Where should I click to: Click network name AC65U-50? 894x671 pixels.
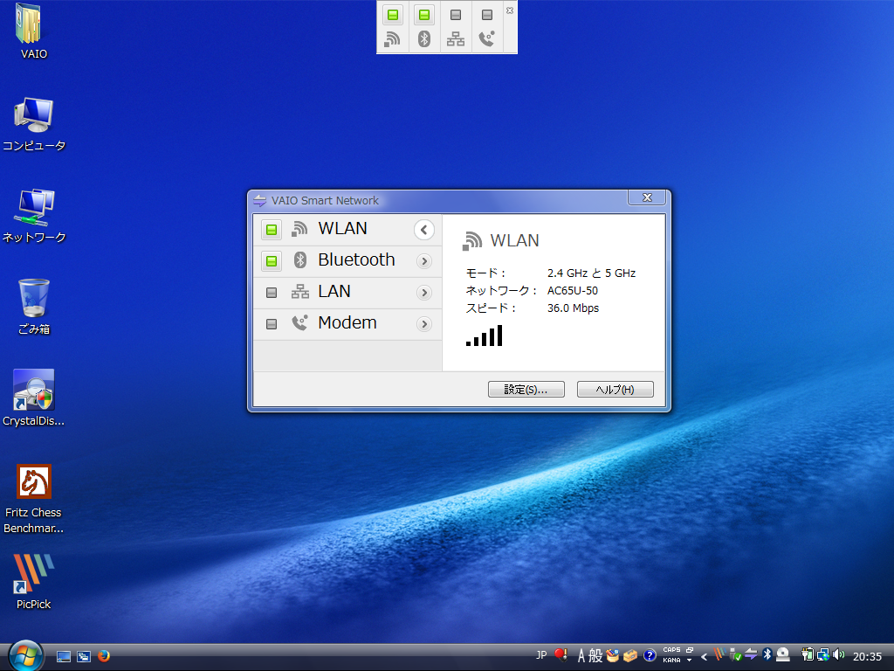tap(573, 290)
